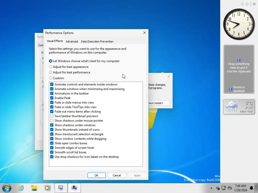Image resolution: width=258 pixels, height=193 pixels.
Task: Uncheck Animations in the taskbar
Action: 52,93
